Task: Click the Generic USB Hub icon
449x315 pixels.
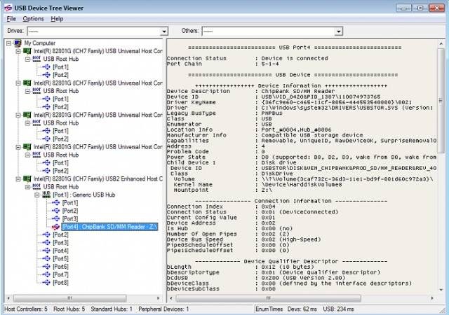Action: (46, 195)
